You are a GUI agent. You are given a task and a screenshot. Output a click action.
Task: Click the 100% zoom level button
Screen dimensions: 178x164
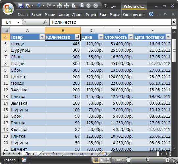click(118, 160)
